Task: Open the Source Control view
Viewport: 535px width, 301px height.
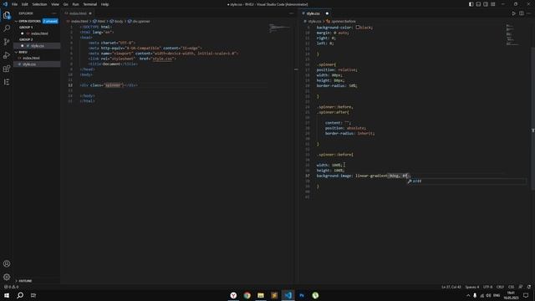Action: [x=7, y=42]
